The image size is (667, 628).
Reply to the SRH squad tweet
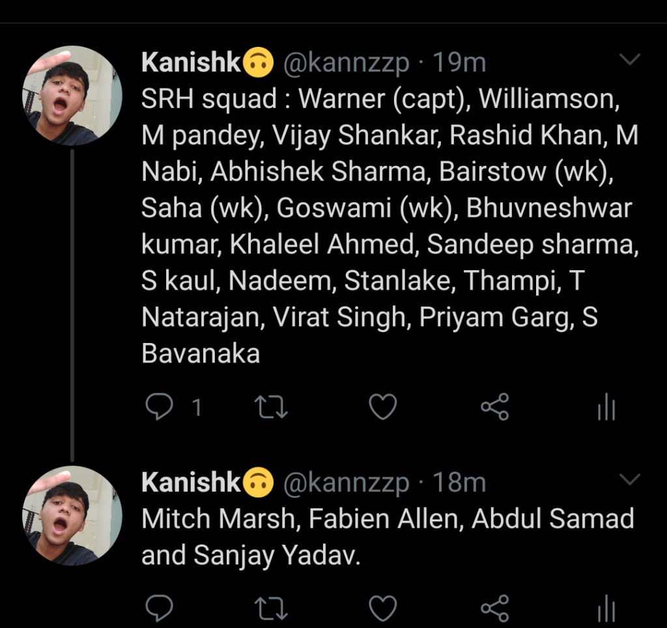tap(158, 407)
